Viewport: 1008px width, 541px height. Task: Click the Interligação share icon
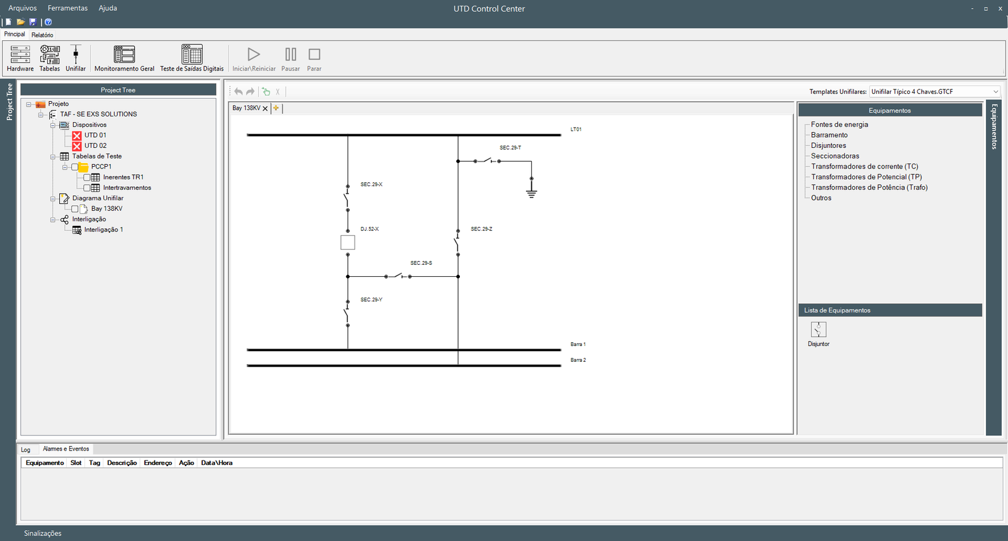(64, 220)
